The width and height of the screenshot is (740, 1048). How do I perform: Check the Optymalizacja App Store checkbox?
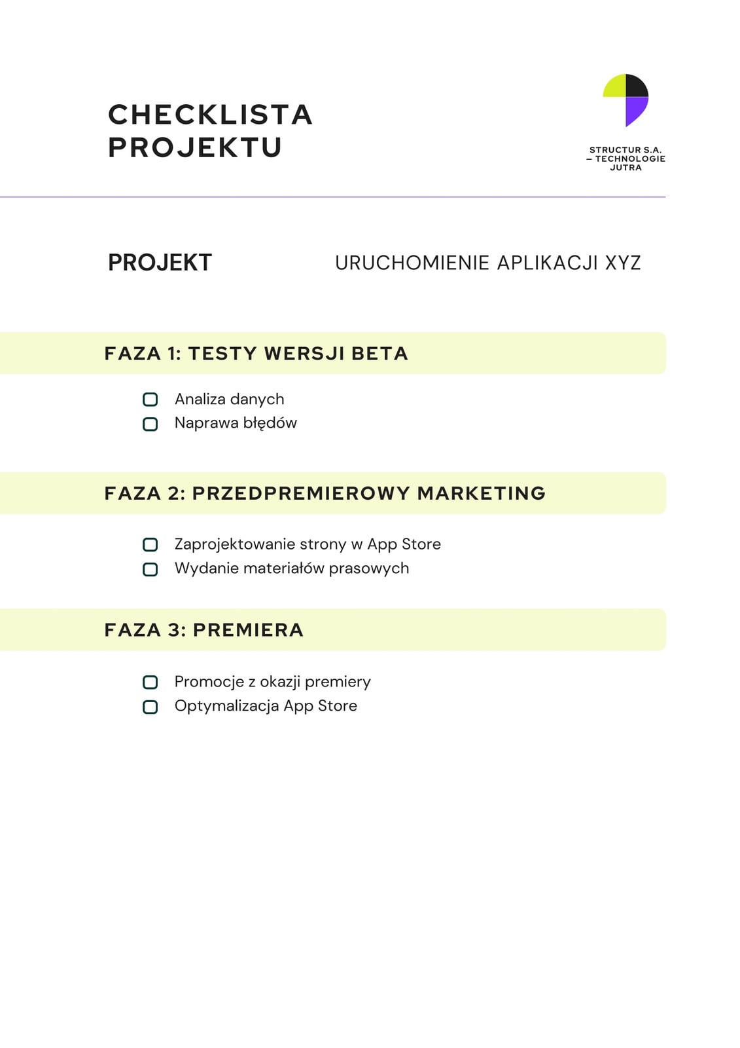pyautogui.click(x=150, y=707)
